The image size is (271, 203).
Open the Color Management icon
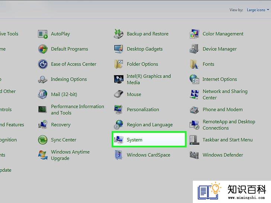click(194, 34)
